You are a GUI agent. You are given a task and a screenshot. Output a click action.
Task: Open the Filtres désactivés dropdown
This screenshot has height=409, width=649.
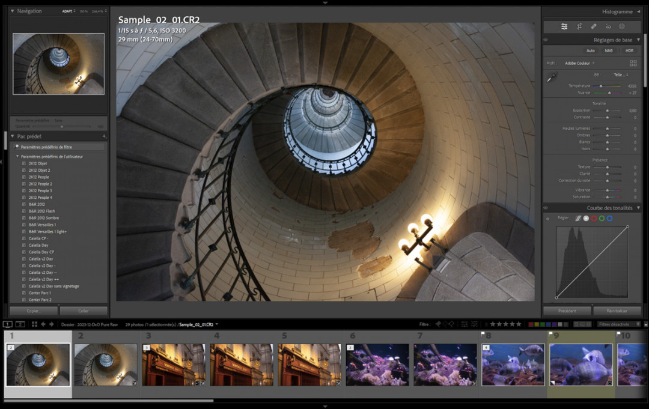[x=619, y=324]
